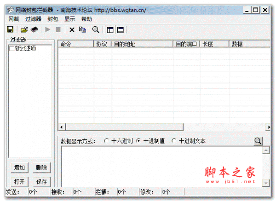Click the 增加 button
276x202 pixels.
pyautogui.click(x=19, y=167)
